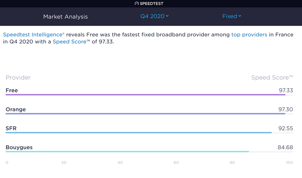The height and width of the screenshot is (178, 302).
Task: Select the Free provider name
Action: [x=12, y=90]
